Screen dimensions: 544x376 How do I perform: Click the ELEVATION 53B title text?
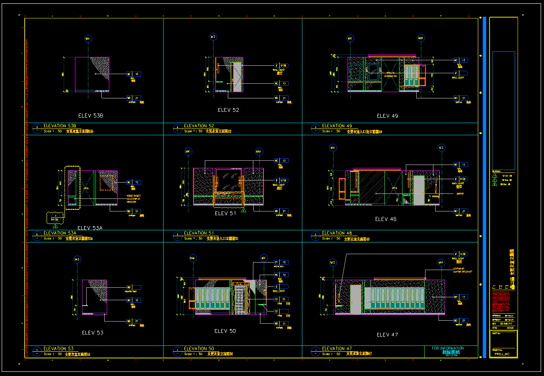coord(60,126)
